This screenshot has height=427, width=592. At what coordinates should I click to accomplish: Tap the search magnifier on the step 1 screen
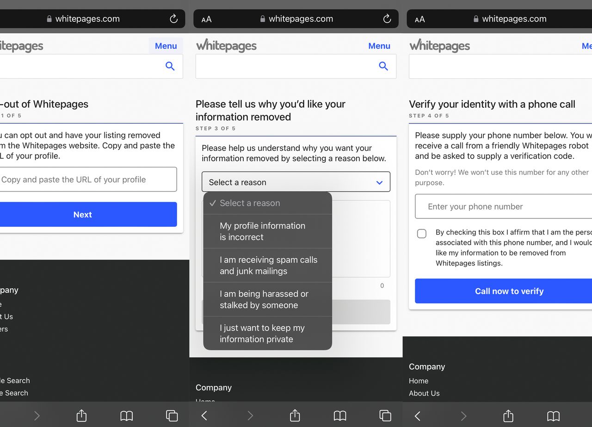(x=170, y=66)
